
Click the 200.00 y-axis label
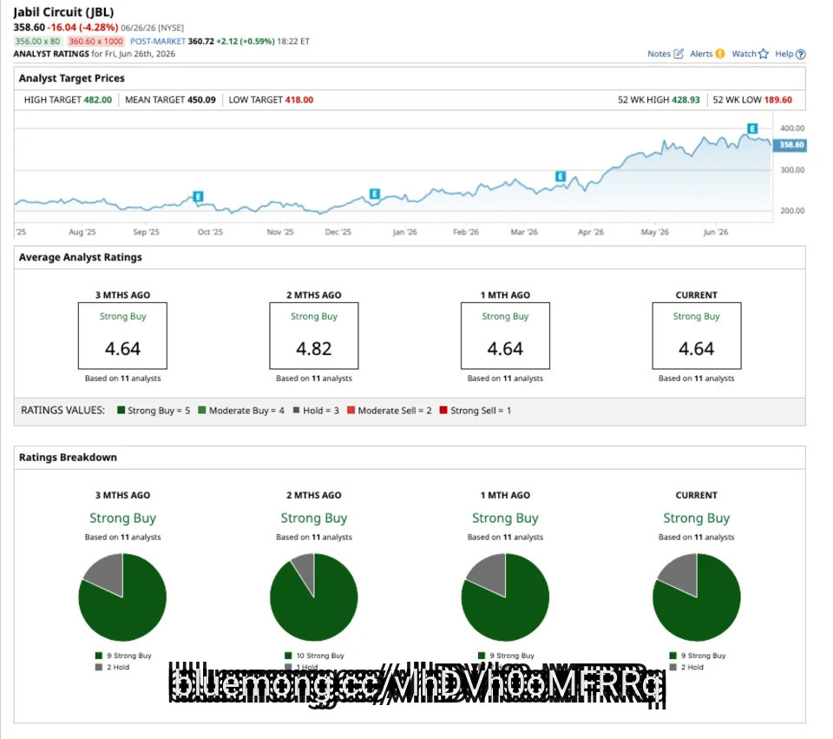[792, 211]
